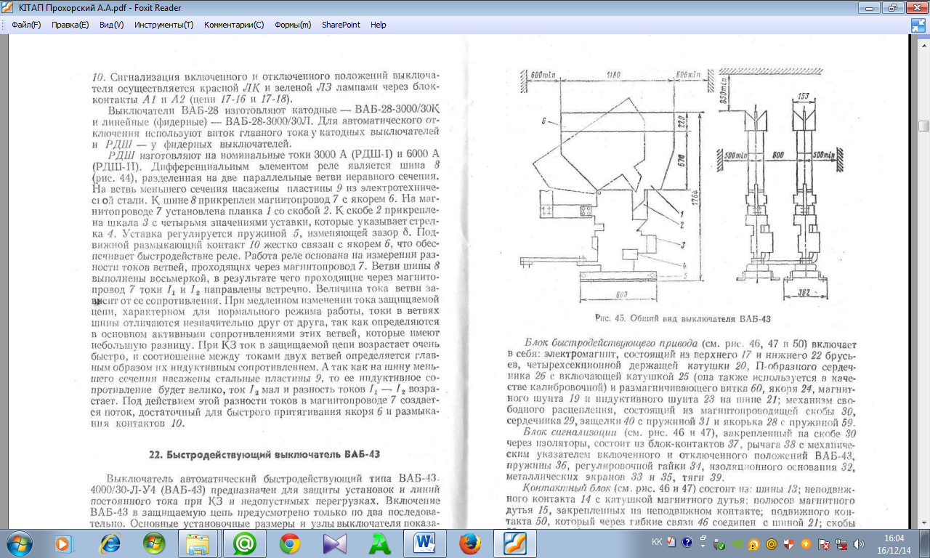Click the checklist document tray icon

(671, 542)
